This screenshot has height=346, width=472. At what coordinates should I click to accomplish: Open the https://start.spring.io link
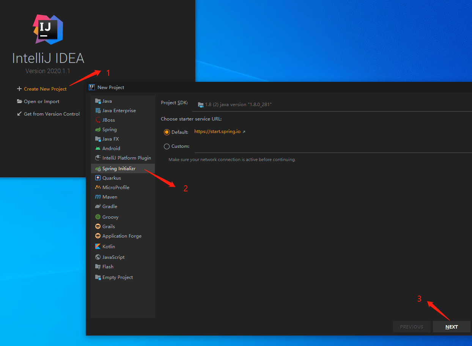(x=217, y=132)
